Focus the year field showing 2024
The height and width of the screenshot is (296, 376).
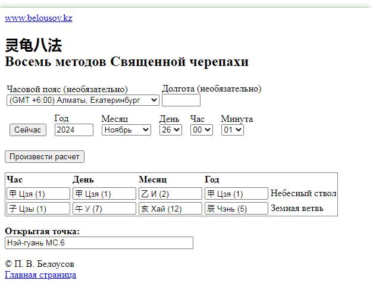click(74, 130)
